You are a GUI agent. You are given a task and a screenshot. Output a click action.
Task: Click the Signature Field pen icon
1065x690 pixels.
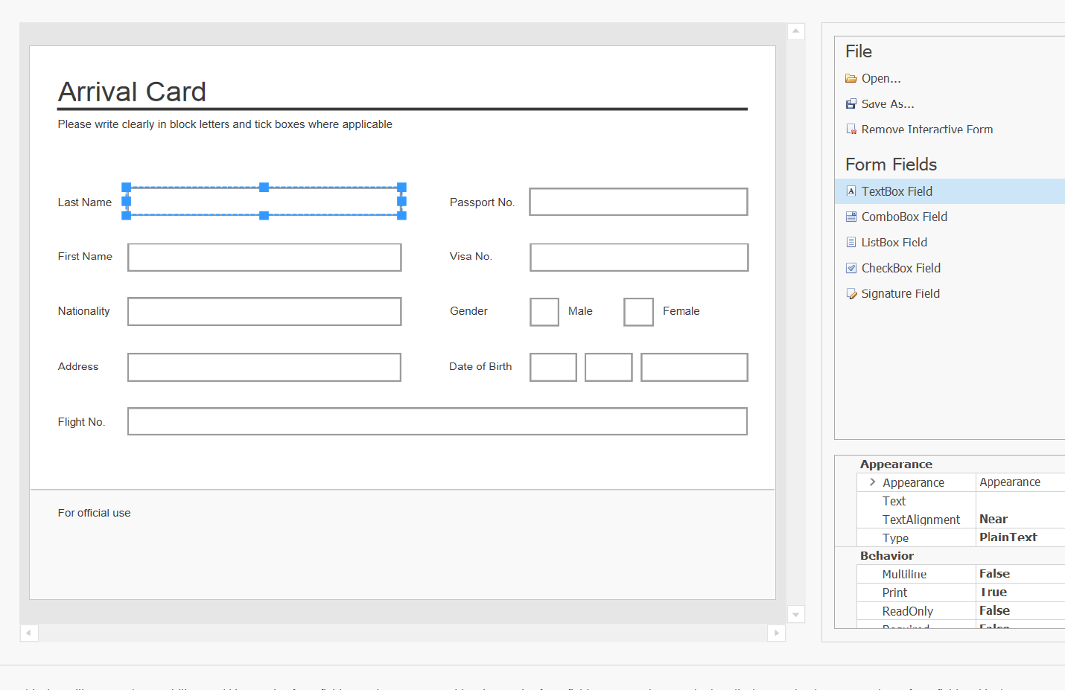[x=851, y=293]
